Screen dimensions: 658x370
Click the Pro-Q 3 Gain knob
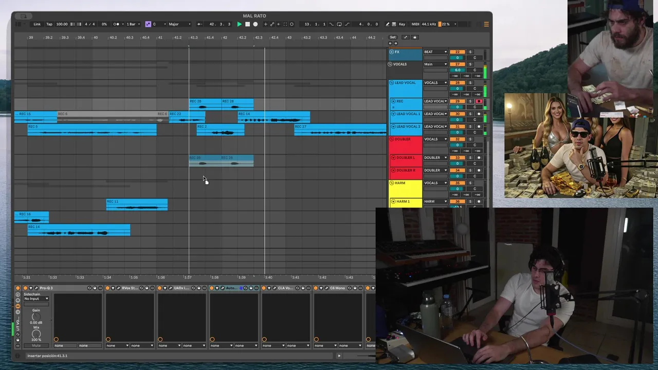point(36,317)
